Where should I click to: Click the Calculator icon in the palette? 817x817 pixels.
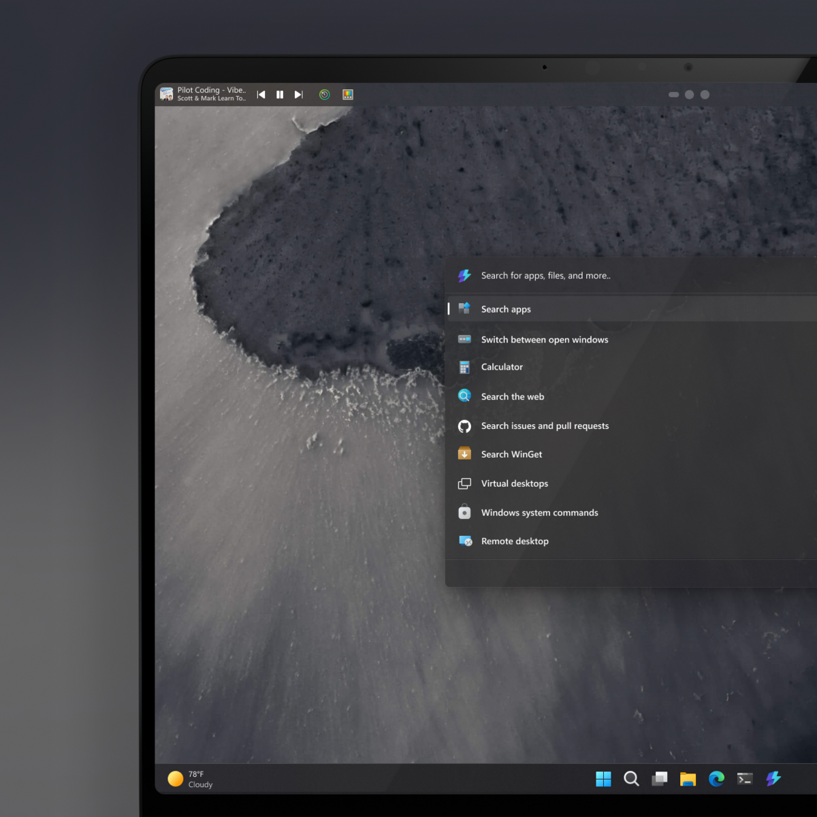tap(464, 367)
